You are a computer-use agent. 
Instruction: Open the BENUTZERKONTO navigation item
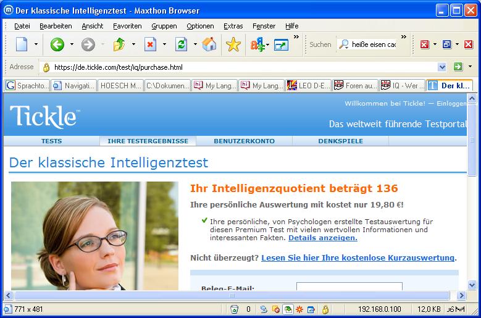244,141
